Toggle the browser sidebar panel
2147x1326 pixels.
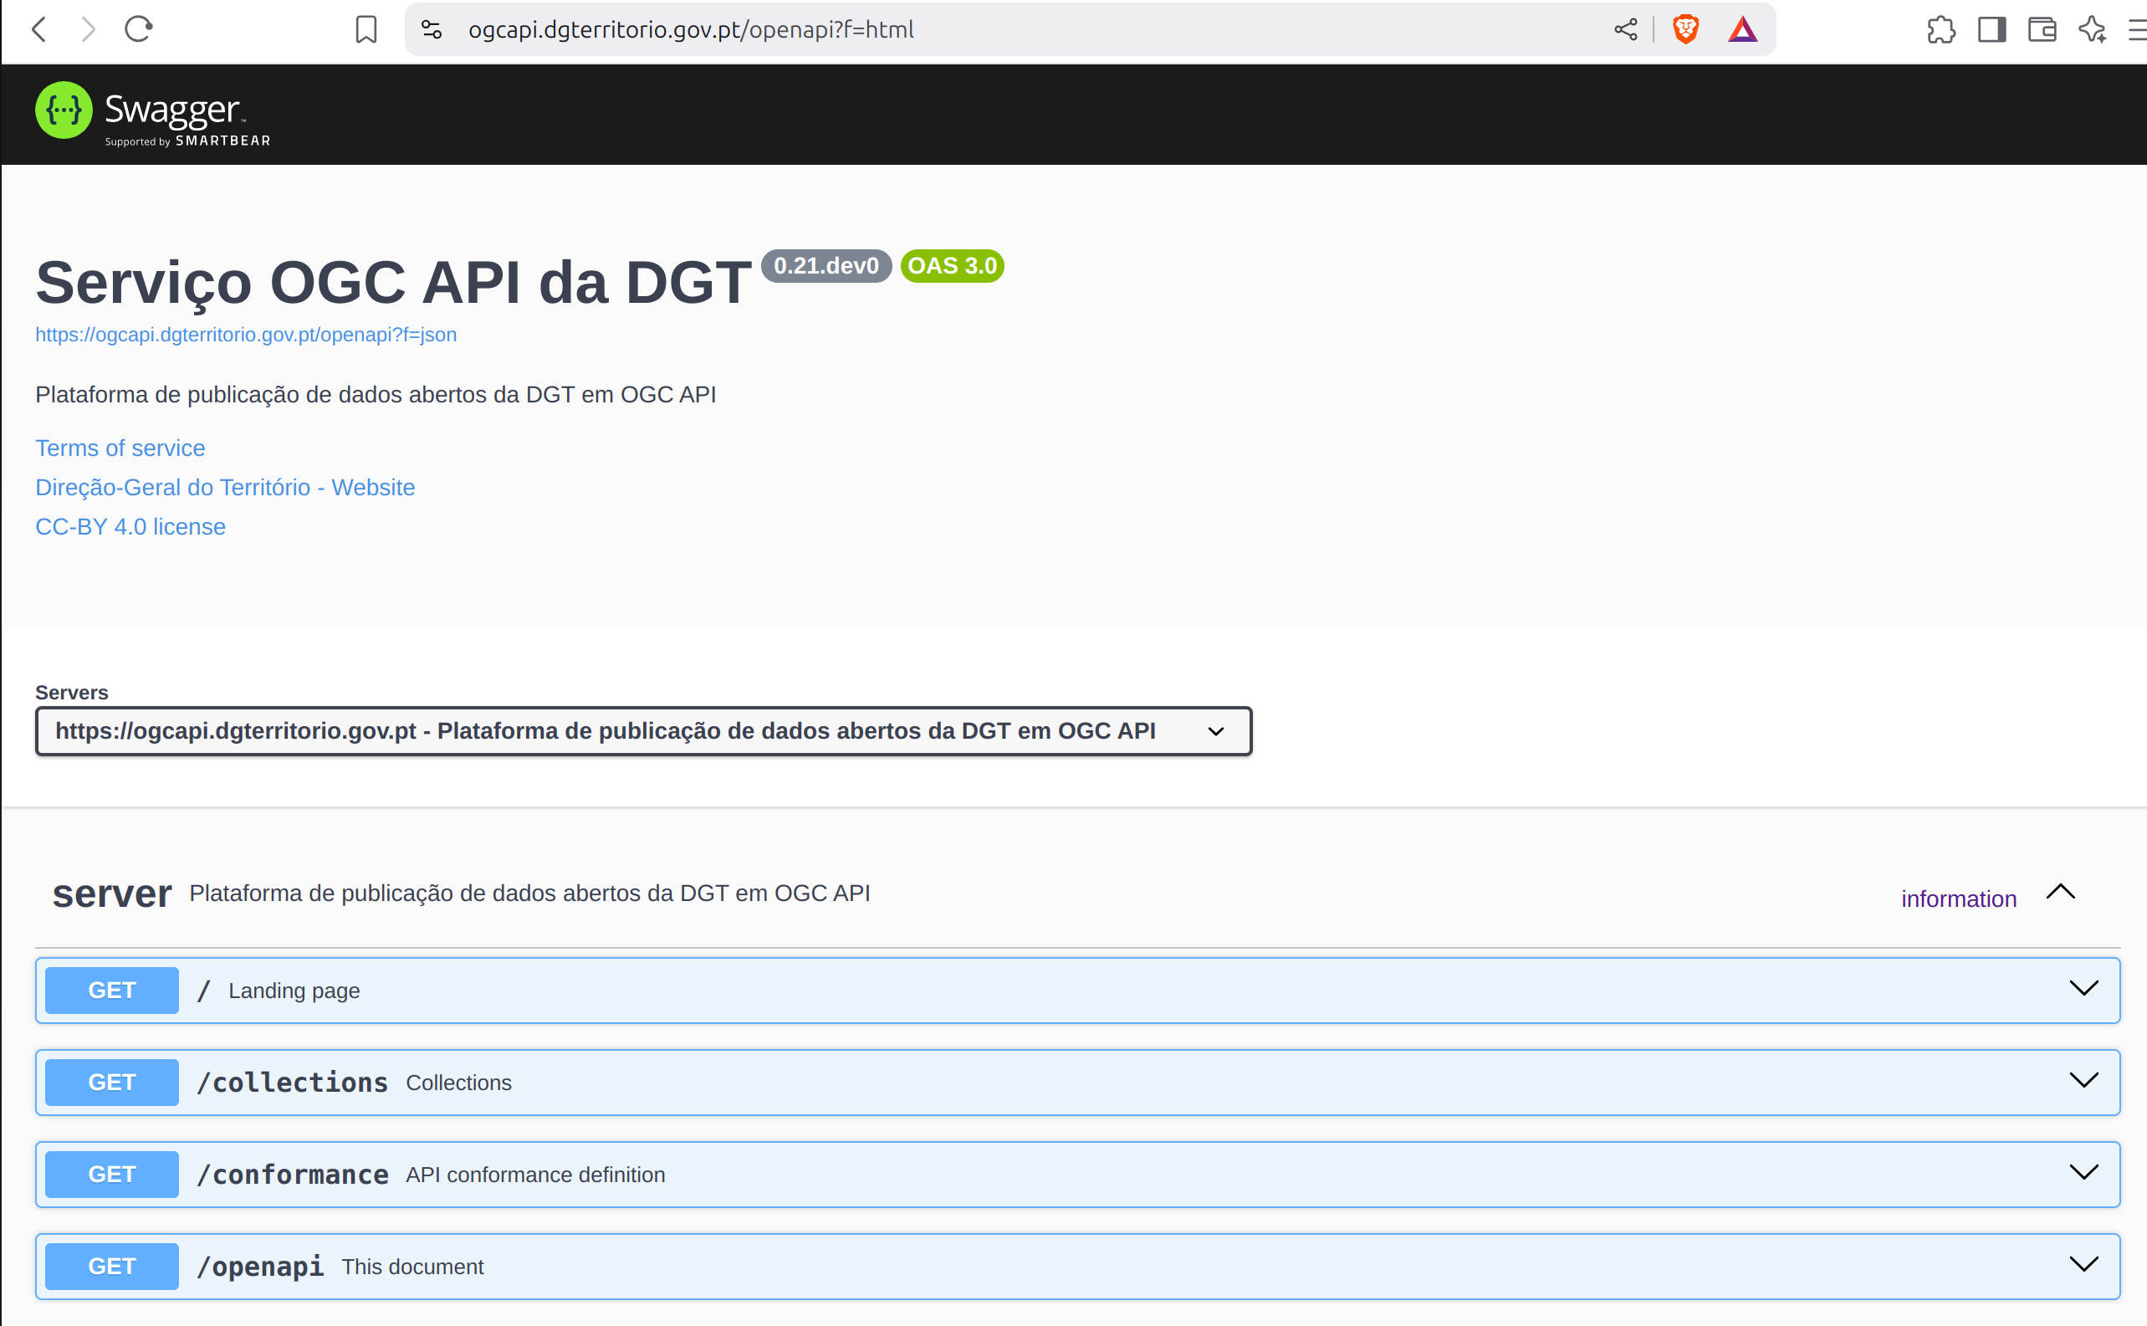tap(1990, 31)
